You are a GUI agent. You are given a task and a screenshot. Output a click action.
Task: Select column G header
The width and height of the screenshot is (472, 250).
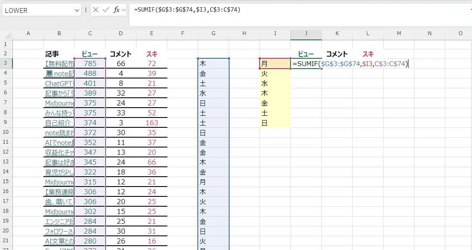pos(213,33)
